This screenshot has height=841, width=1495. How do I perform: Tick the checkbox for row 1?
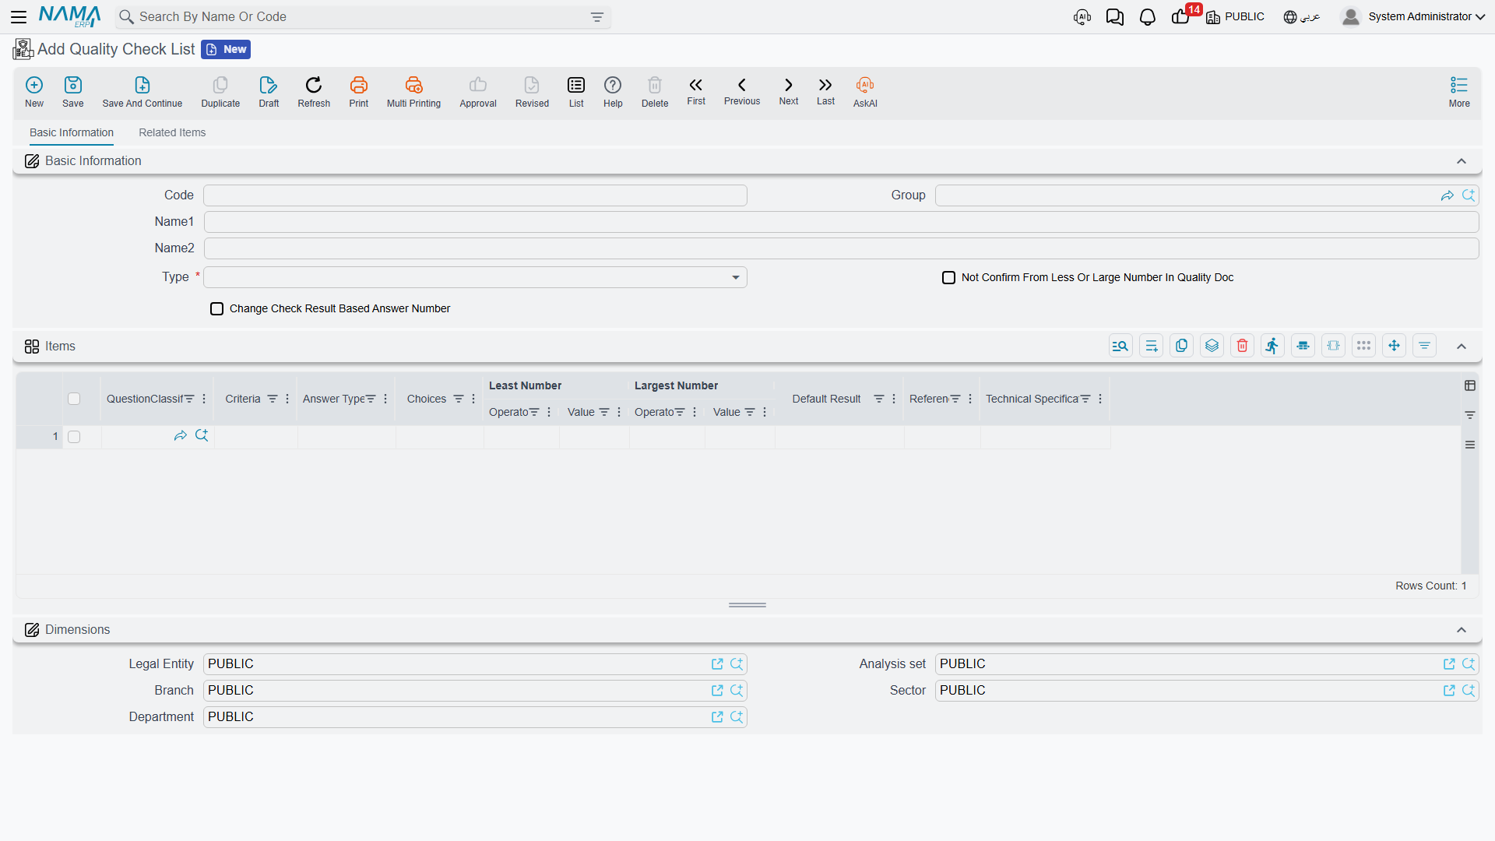coord(74,437)
